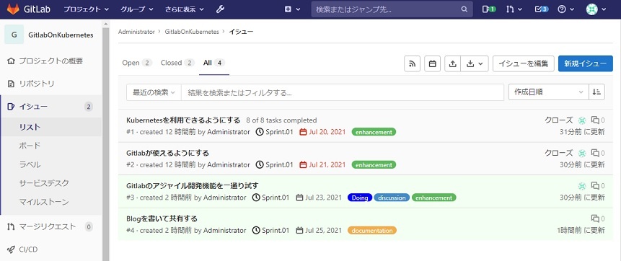Switch to the All issues tab

coord(214,63)
